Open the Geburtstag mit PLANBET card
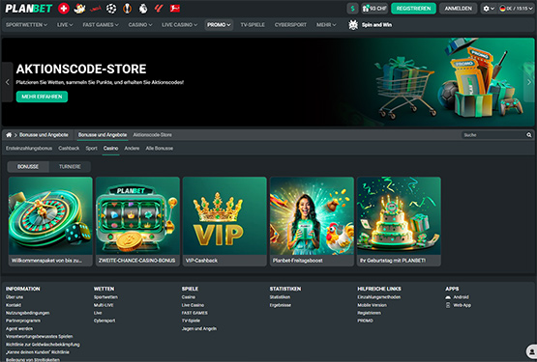Screen dimensions: 537x362 pos(399,221)
